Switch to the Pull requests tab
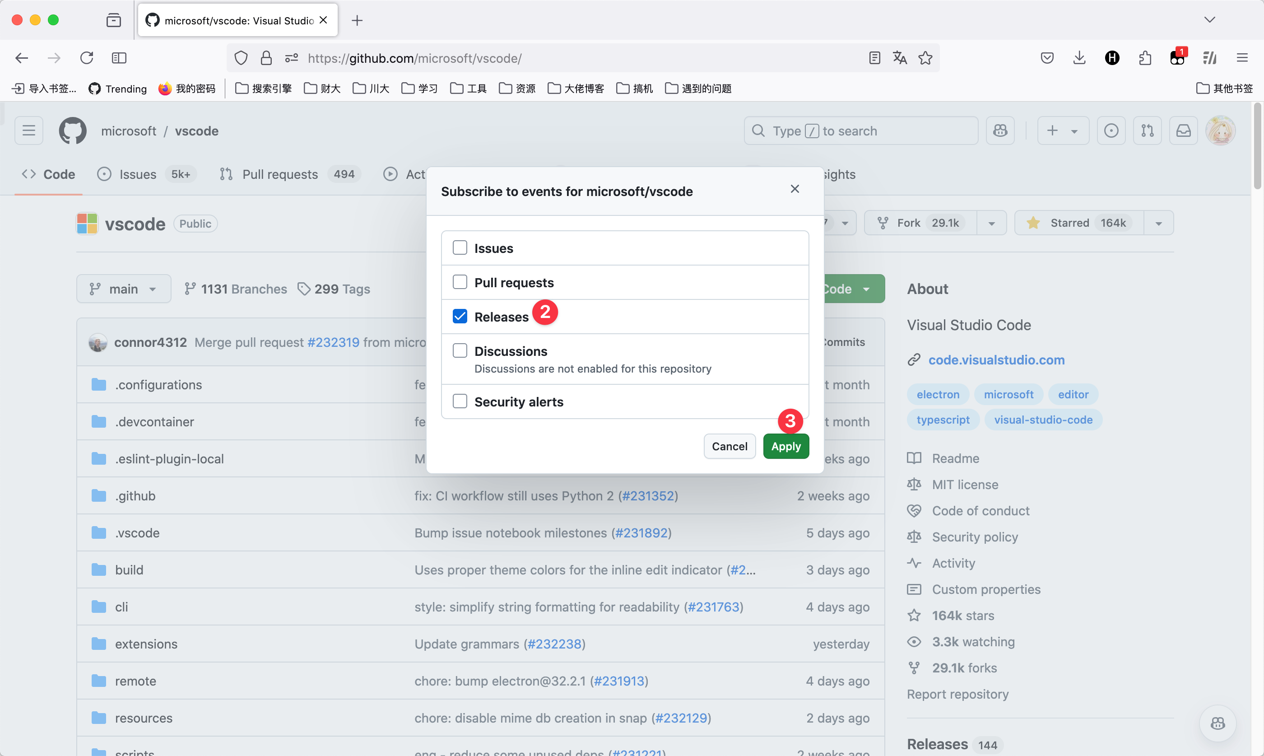Screen dimensions: 1264x756 (x=280, y=174)
